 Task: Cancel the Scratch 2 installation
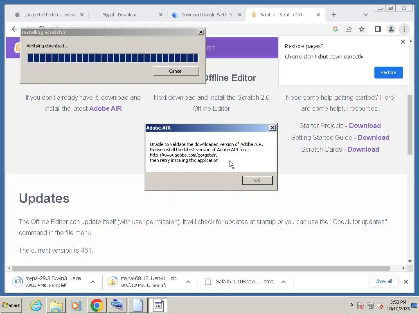[x=176, y=71]
